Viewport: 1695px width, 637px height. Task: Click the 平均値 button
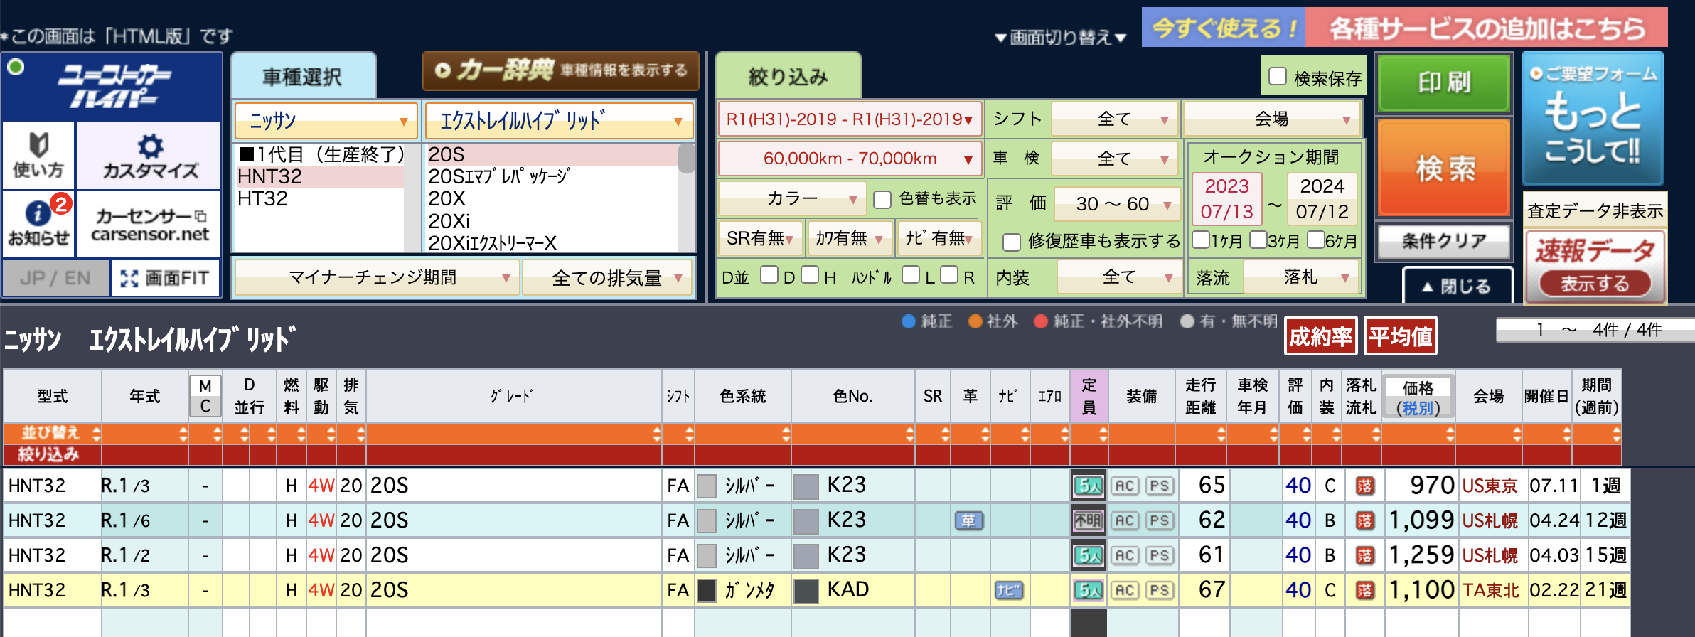(x=1401, y=336)
